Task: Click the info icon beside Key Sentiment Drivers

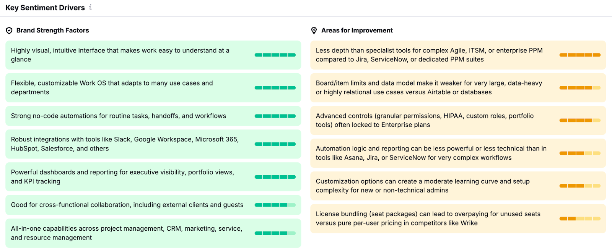Action: point(90,7)
